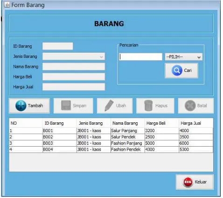
Task: Click the Ubah button label
Action: 121,106
